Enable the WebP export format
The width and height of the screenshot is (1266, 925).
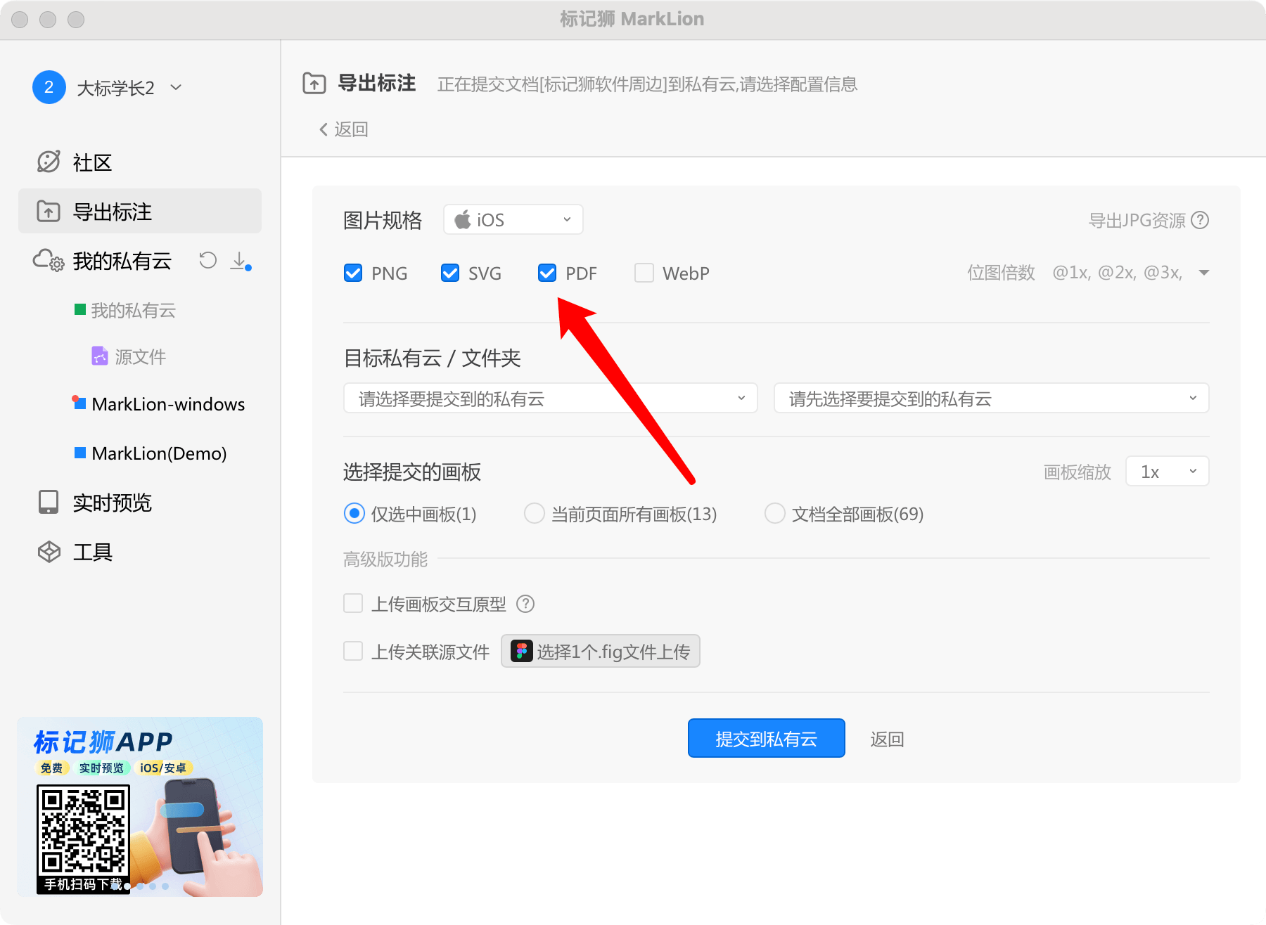click(644, 273)
